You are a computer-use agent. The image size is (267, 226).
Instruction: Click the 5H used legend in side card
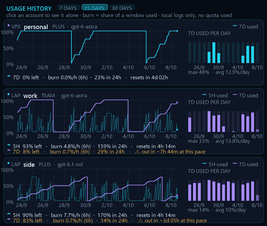pyautogui.click(x=215, y=164)
